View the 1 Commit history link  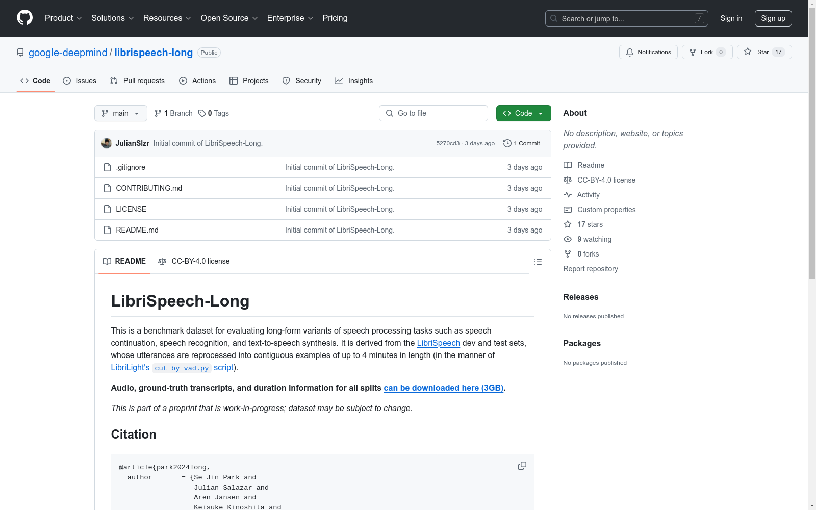pyautogui.click(x=521, y=143)
